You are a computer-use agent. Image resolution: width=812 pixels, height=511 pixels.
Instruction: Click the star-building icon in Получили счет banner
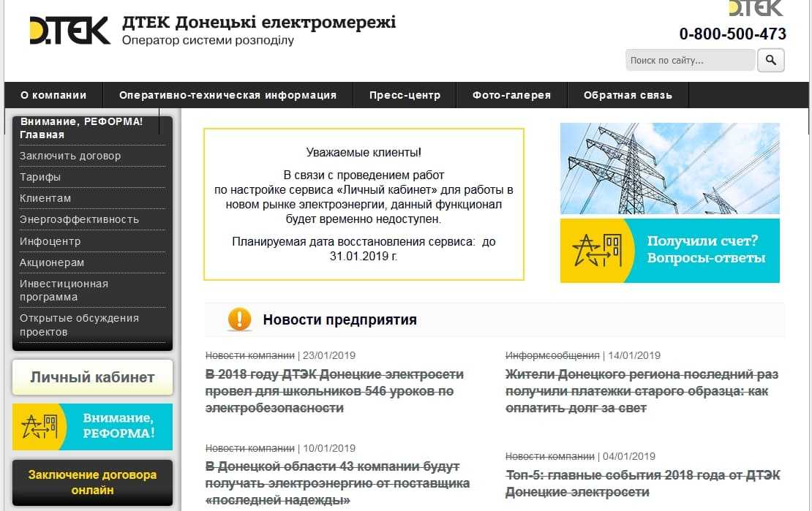(x=596, y=251)
